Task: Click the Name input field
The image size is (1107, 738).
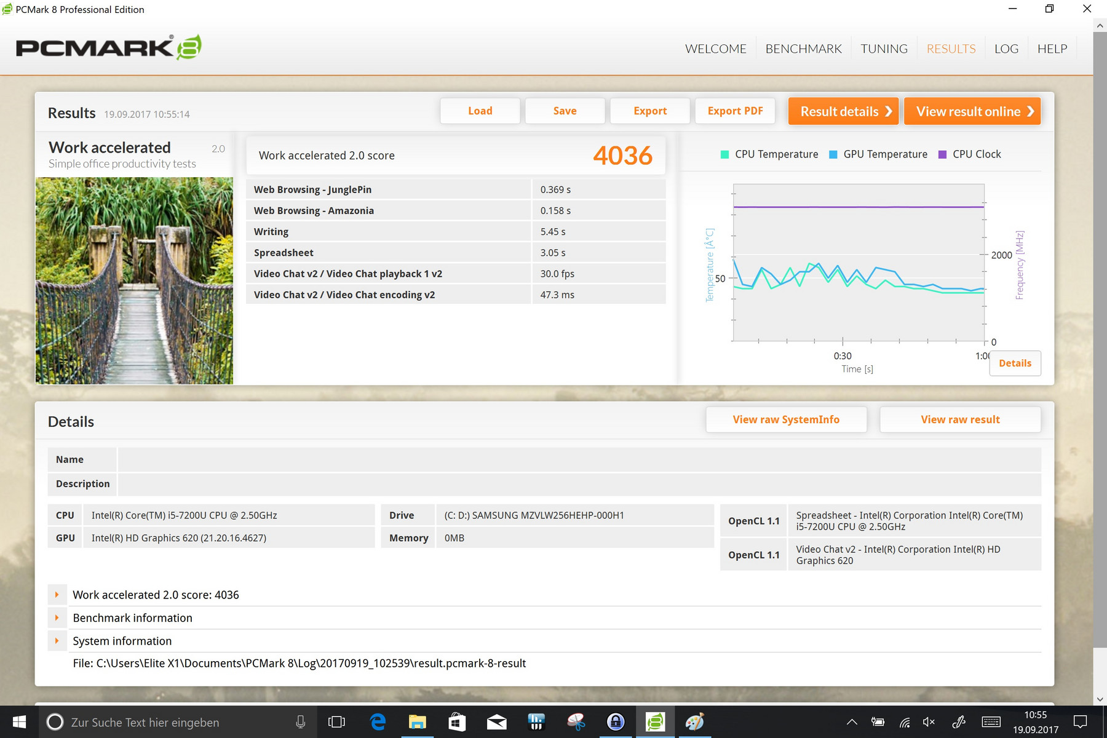Action: 579,459
